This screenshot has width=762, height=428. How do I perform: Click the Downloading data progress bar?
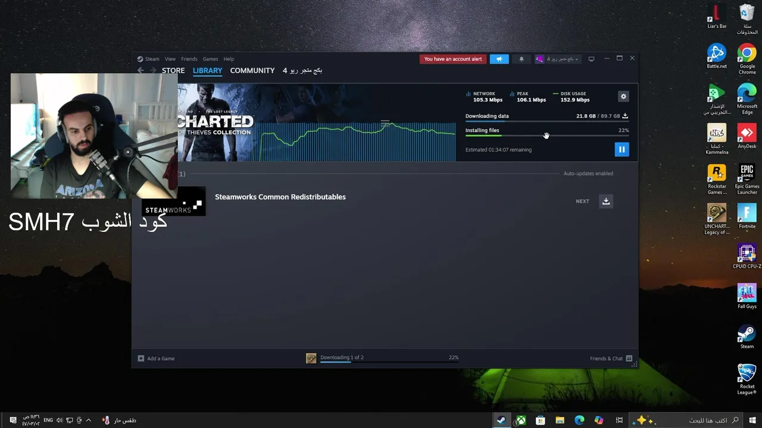click(x=547, y=121)
